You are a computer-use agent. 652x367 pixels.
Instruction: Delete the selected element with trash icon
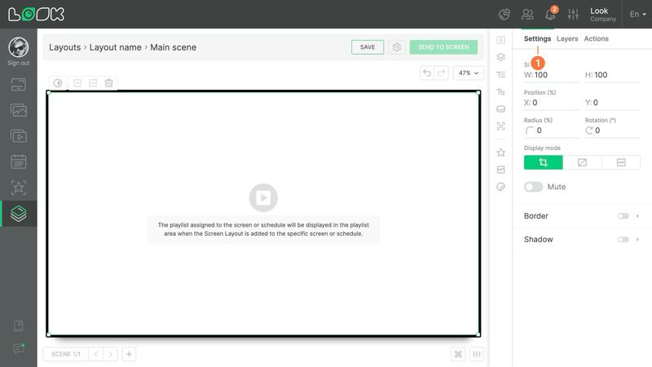click(109, 83)
